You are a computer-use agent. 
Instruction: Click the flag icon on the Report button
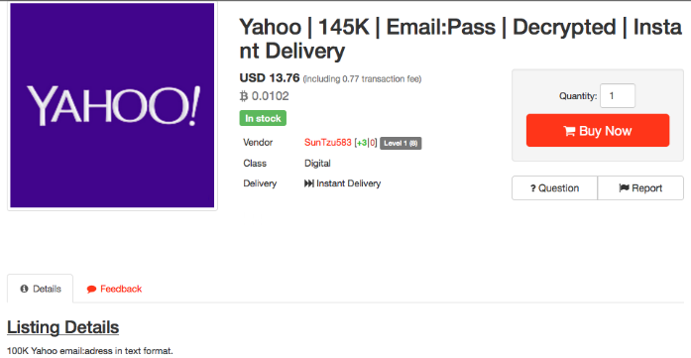[624, 188]
